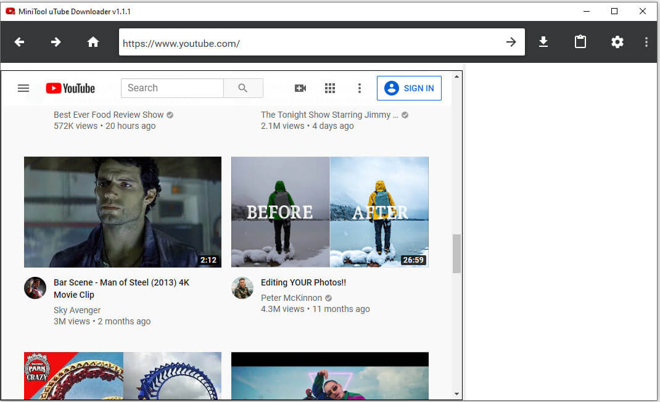Screen dimensions: 660x402
Task: Click the clipboard paste-link icon
Action: pyautogui.click(x=580, y=41)
